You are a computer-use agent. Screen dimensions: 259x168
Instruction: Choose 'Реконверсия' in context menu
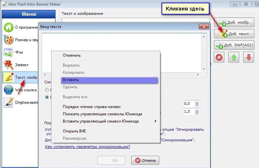click(x=106, y=138)
